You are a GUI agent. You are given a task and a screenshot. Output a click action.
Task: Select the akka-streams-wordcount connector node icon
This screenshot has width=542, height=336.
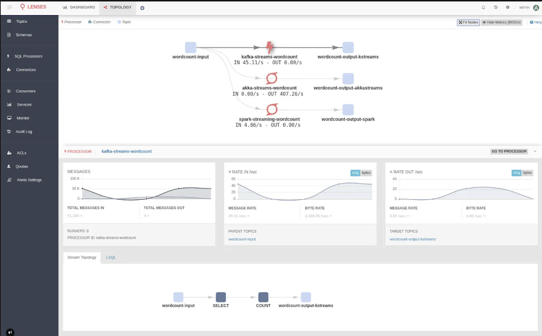click(271, 78)
